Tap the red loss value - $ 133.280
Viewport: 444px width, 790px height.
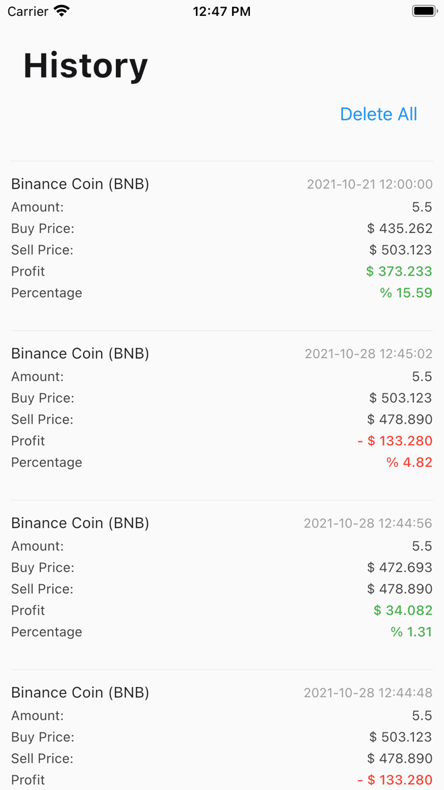[394, 441]
